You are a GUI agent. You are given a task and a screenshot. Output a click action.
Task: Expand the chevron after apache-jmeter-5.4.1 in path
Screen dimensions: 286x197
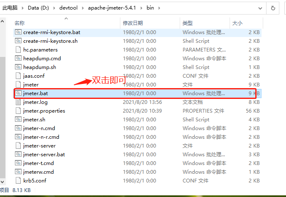pyautogui.click(x=141, y=8)
